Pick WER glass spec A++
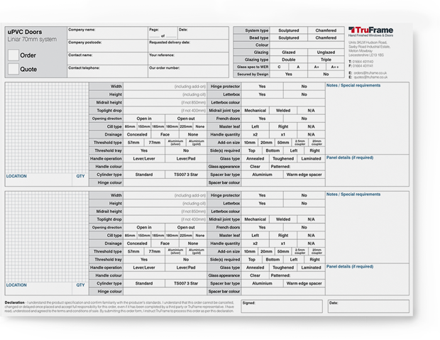 click(x=335, y=67)
